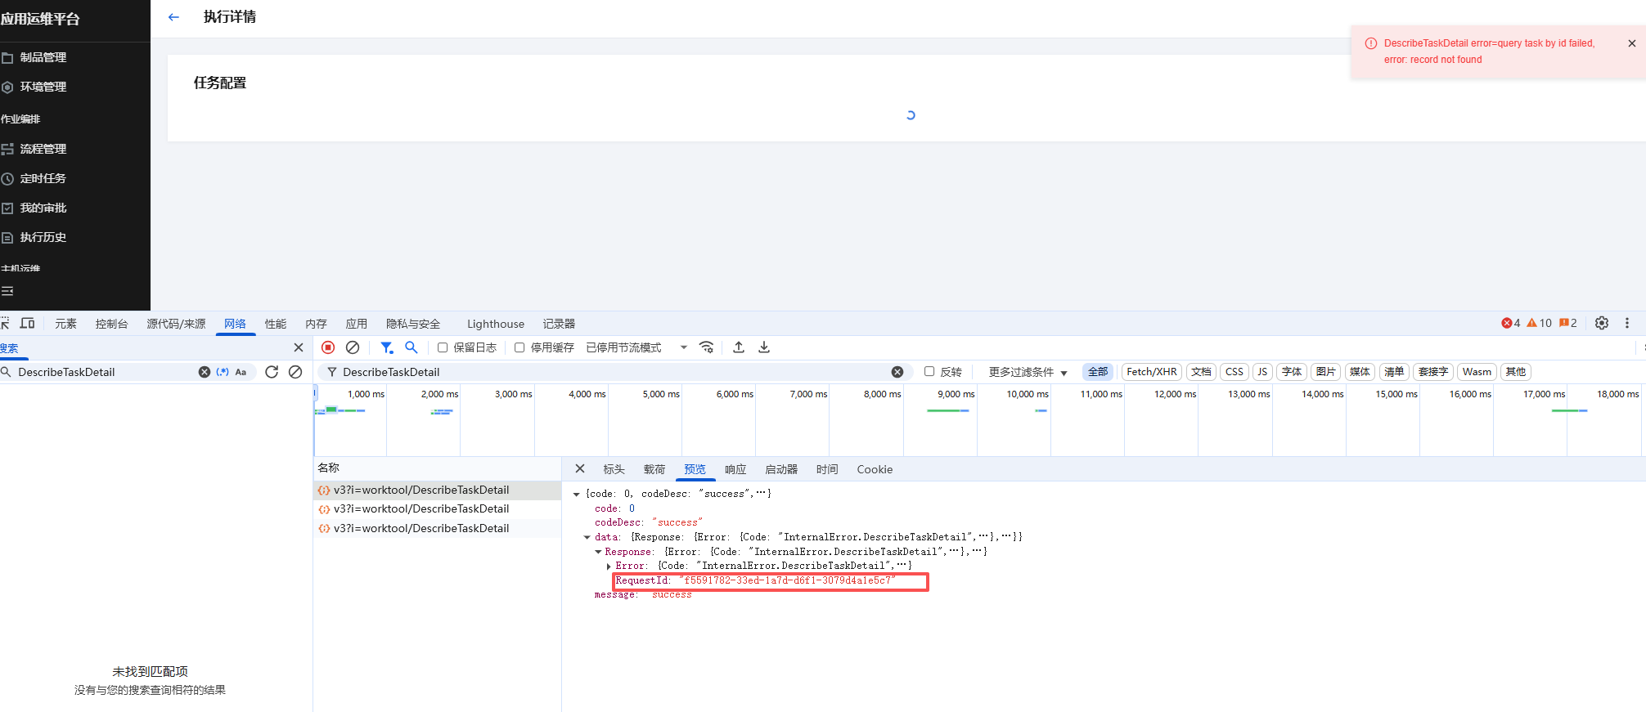
Task: Select the second DescribeTaskDetail request
Action: [x=420, y=508]
